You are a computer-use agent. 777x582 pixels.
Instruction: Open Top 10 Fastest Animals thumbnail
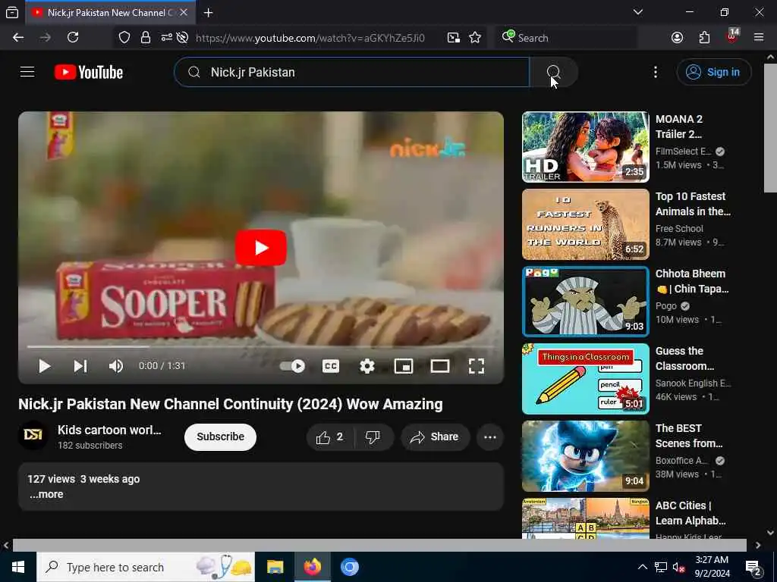585,224
